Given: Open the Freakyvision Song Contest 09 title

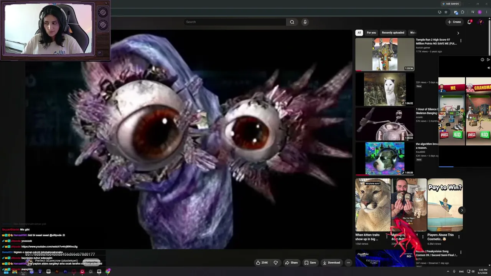Looking at the screenshot, I should pos(437,253).
